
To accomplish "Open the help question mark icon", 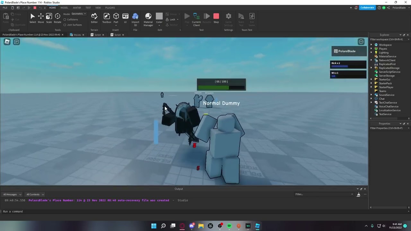I will tap(379, 8).
